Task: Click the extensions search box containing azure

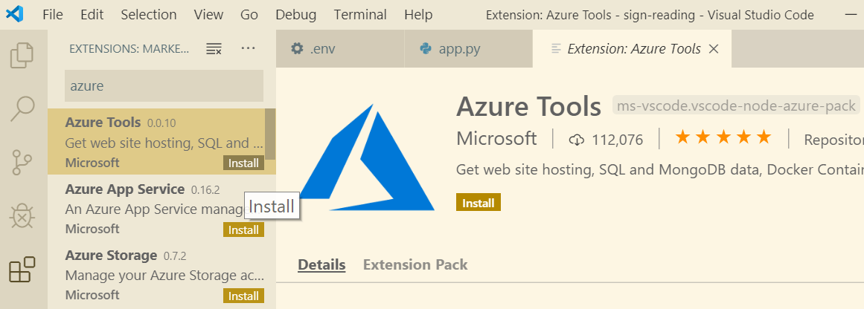Action: [x=164, y=86]
